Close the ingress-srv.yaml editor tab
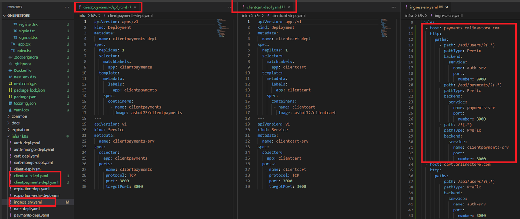 (447, 7)
